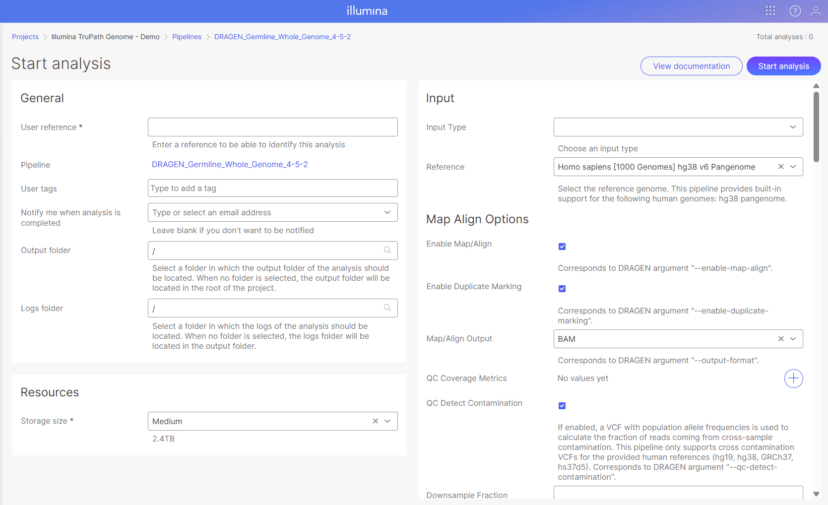Expand the Input Type dropdown
The image size is (828, 505).
pyautogui.click(x=792, y=127)
